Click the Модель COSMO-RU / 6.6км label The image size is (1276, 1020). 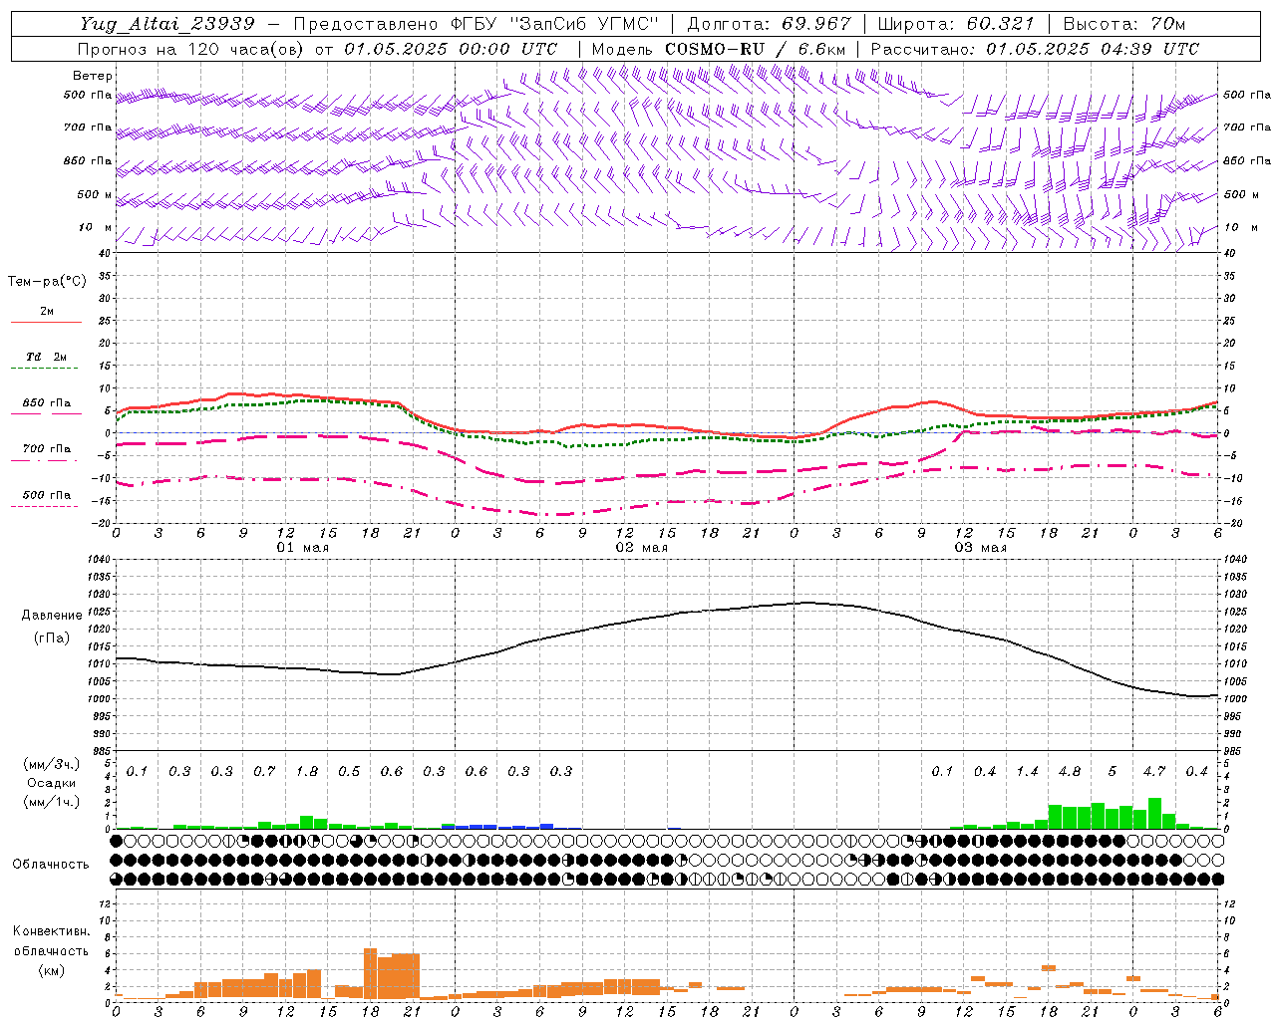click(x=719, y=49)
